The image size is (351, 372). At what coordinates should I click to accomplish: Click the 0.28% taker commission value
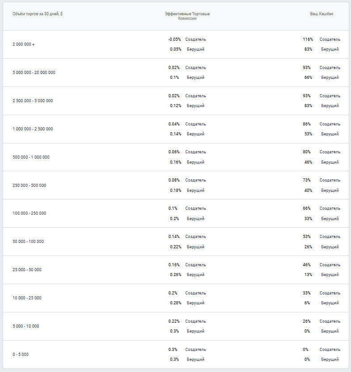pos(175,303)
